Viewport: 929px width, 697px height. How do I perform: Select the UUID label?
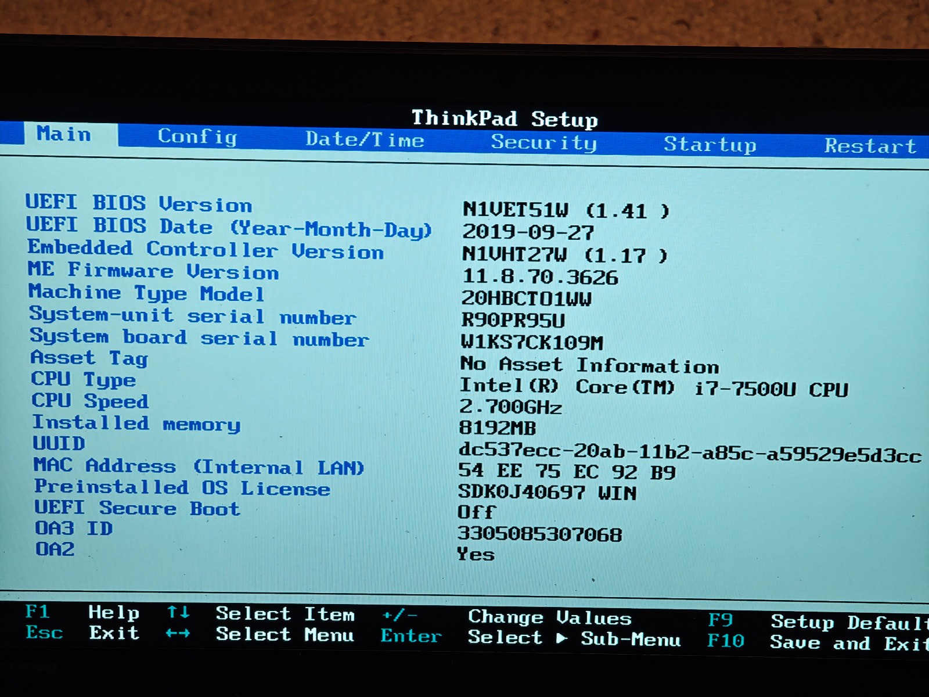tap(59, 444)
